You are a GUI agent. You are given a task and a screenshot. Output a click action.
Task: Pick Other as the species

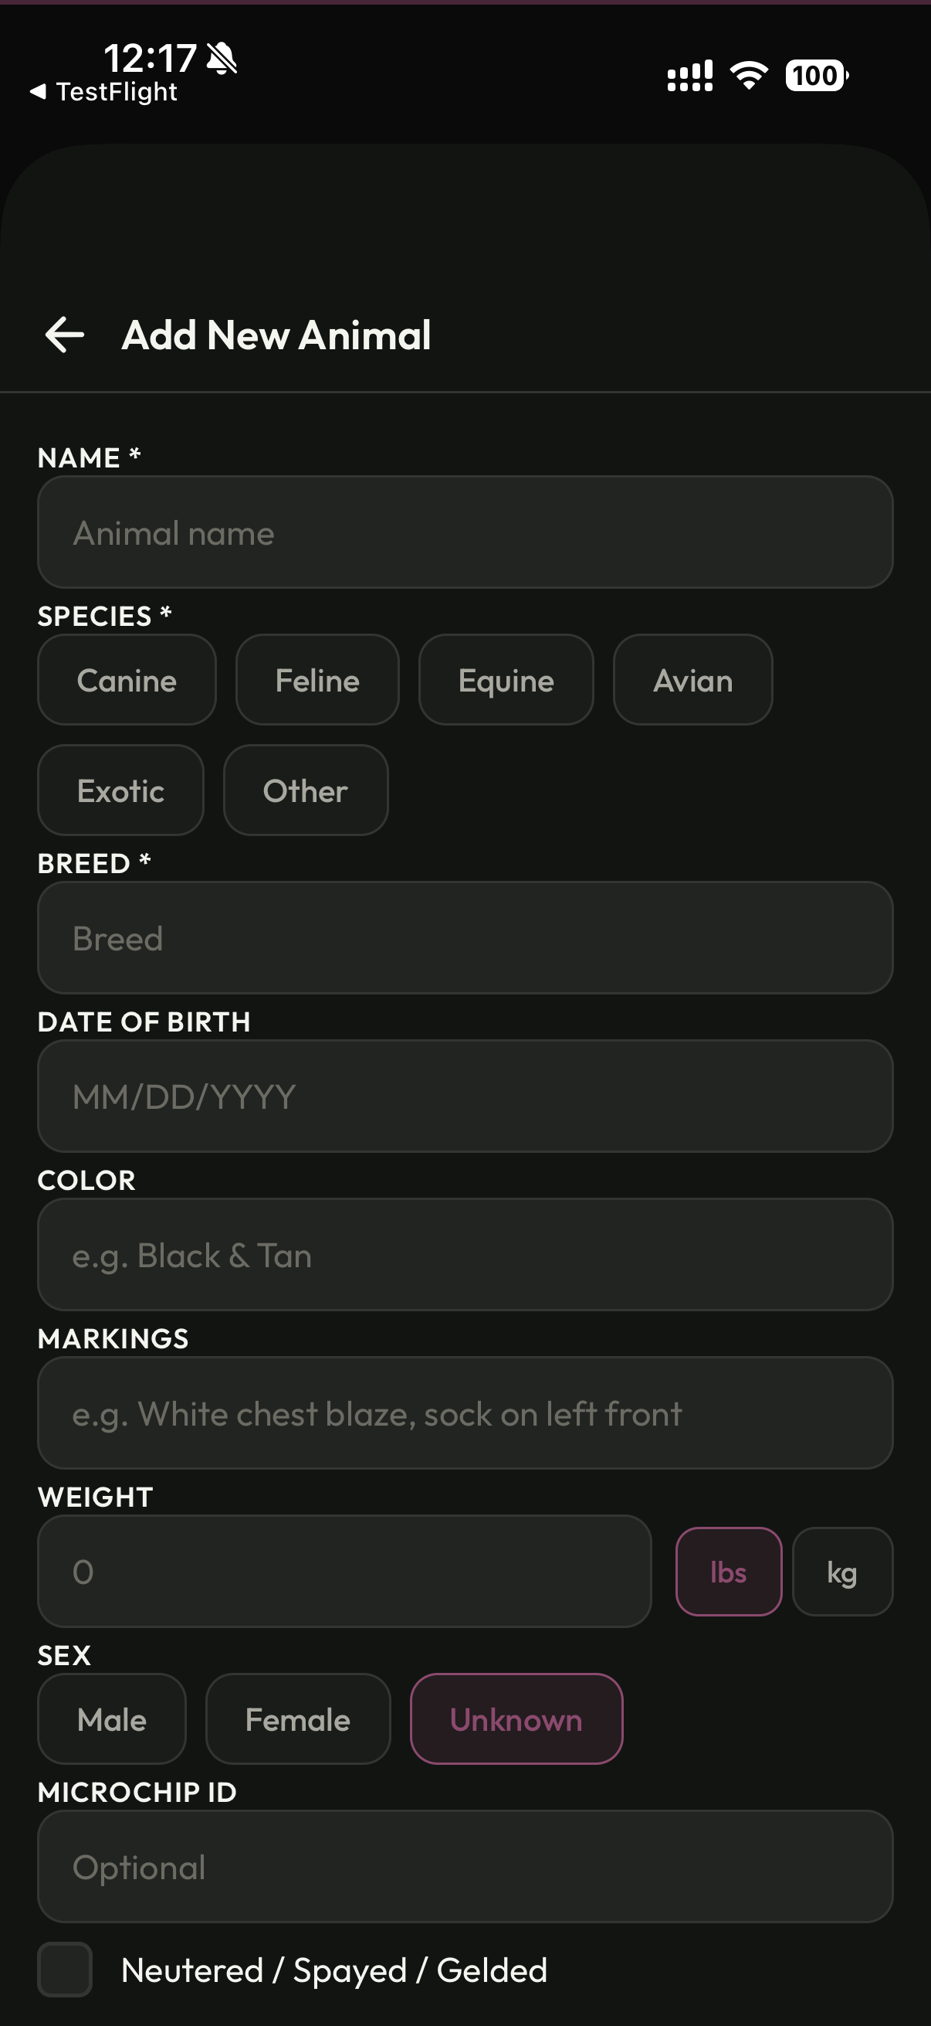(x=305, y=790)
